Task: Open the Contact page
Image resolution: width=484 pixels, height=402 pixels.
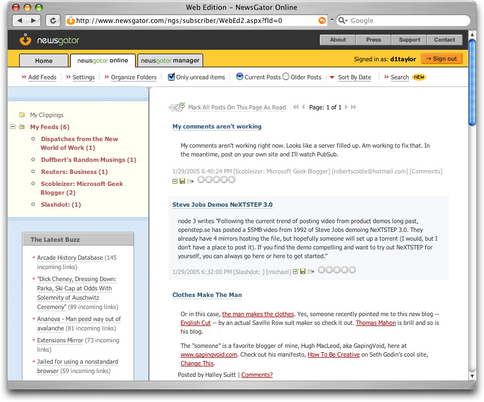Action: (445, 40)
